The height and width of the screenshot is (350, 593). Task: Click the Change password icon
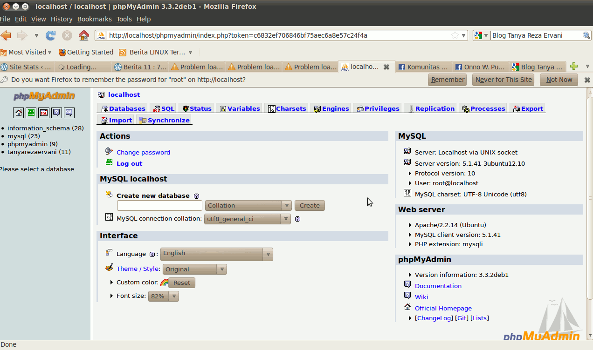click(x=109, y=151)
